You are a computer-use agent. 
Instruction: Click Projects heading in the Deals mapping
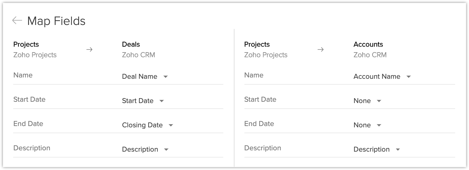26,44
